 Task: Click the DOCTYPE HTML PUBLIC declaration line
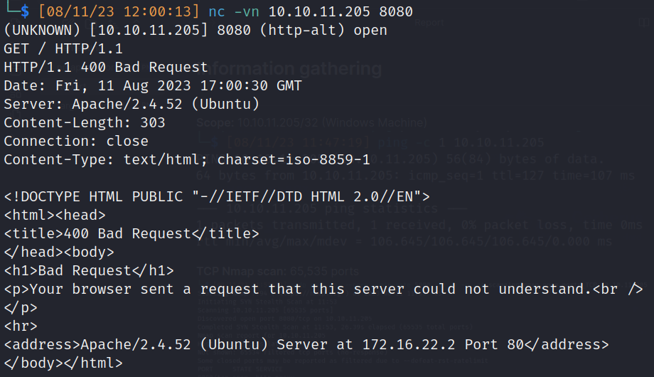pyautogui.click(x=217, y=196)
